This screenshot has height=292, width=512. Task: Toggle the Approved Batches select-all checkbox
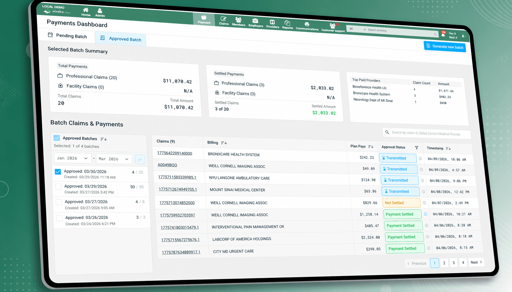point(57,138)
